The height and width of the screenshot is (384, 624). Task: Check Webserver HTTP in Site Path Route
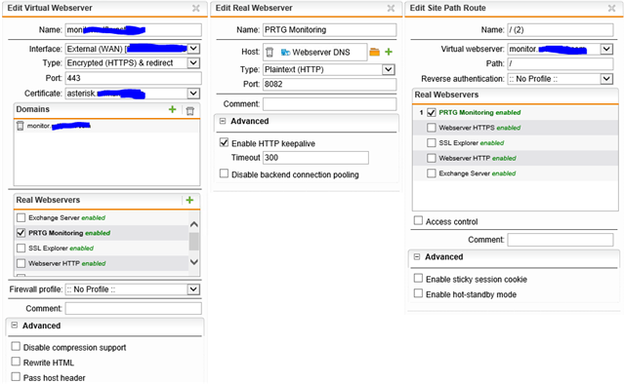tap(432, 158)
